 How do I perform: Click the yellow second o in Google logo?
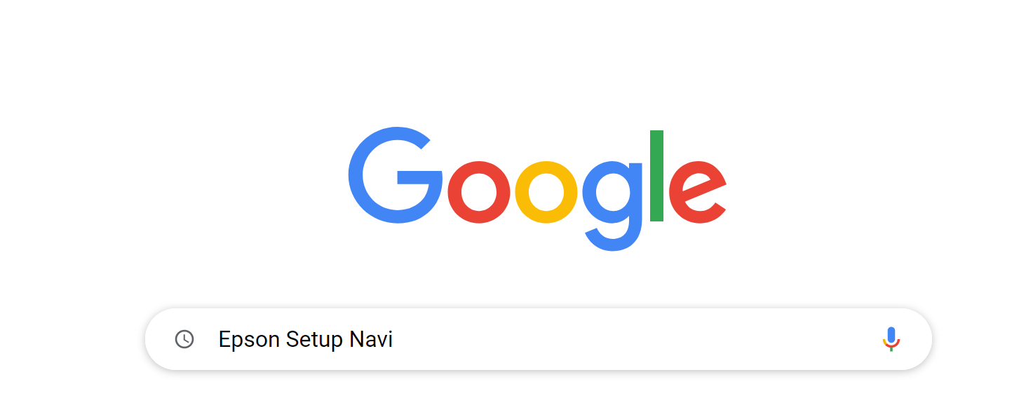click(x=546, y=192)
